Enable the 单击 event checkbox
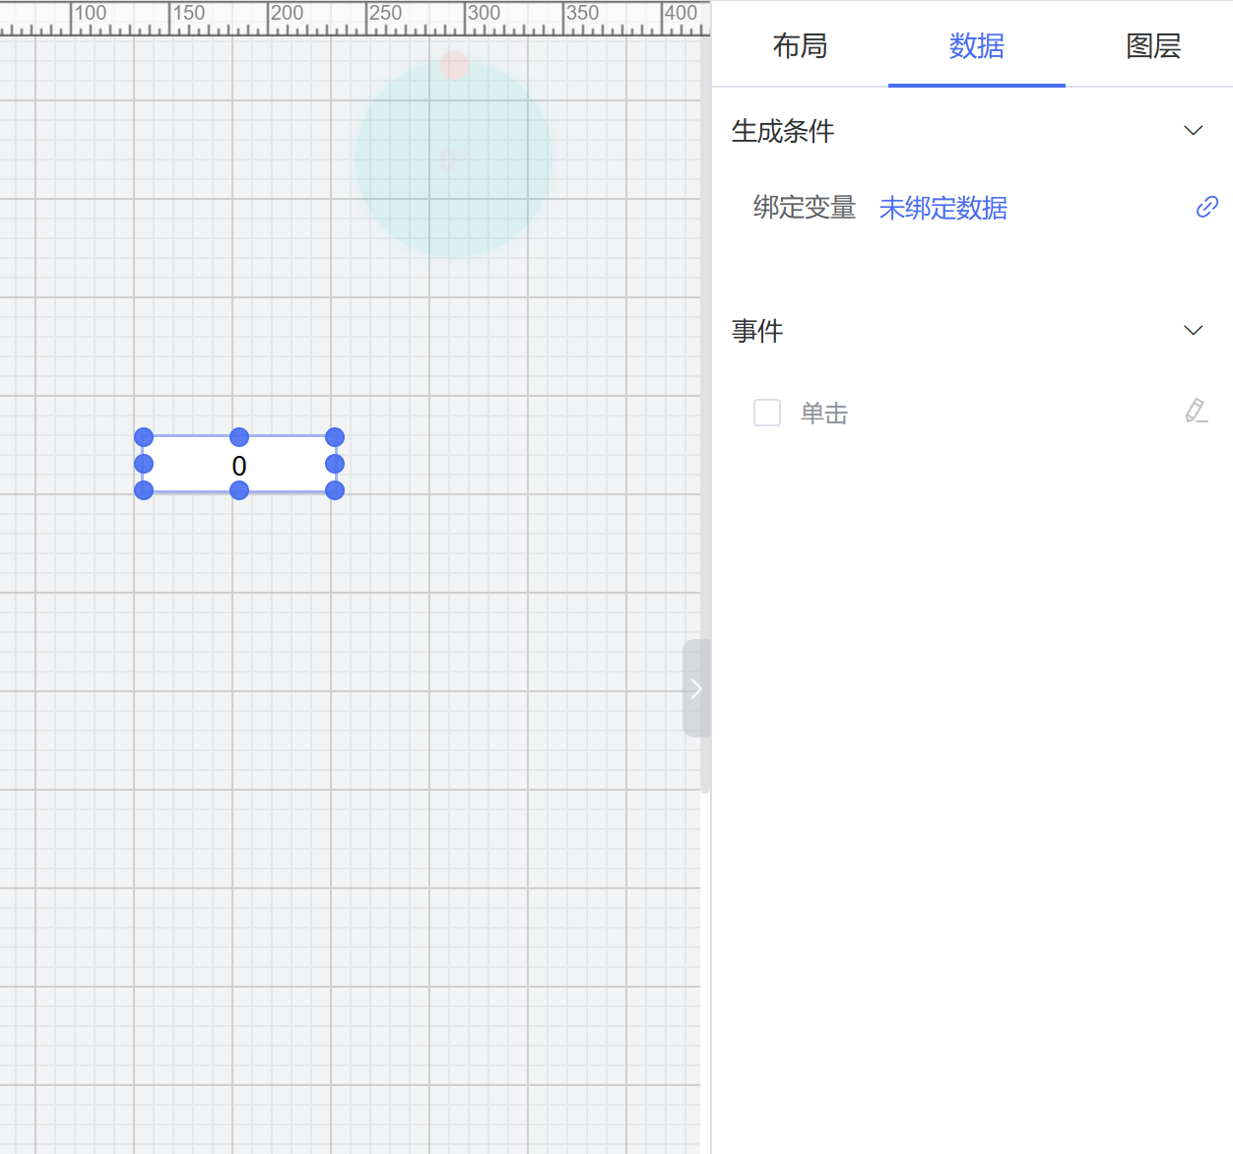This screenshot has width=1233, height=1154. point(767,413)
